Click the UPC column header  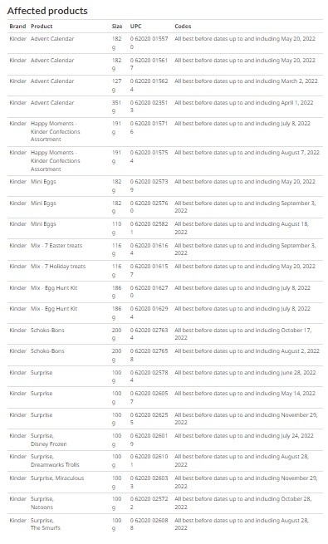pyautogui.click(x=135, y=27)
